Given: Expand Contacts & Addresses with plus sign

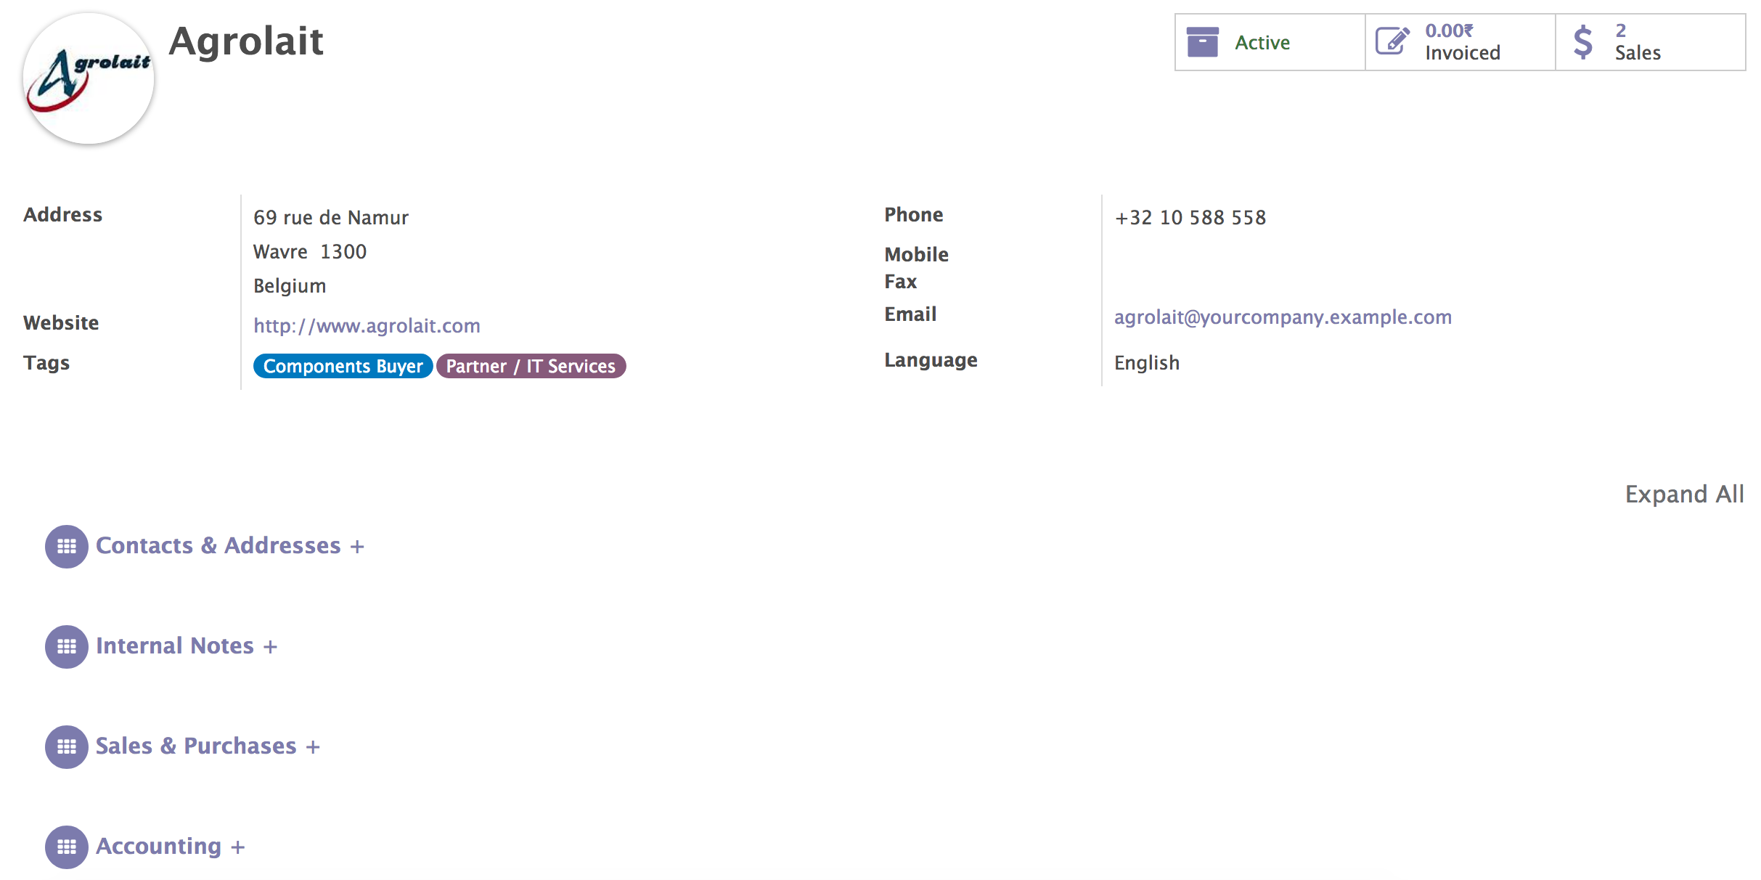Looking at the screenshot, I should point(357,547).
